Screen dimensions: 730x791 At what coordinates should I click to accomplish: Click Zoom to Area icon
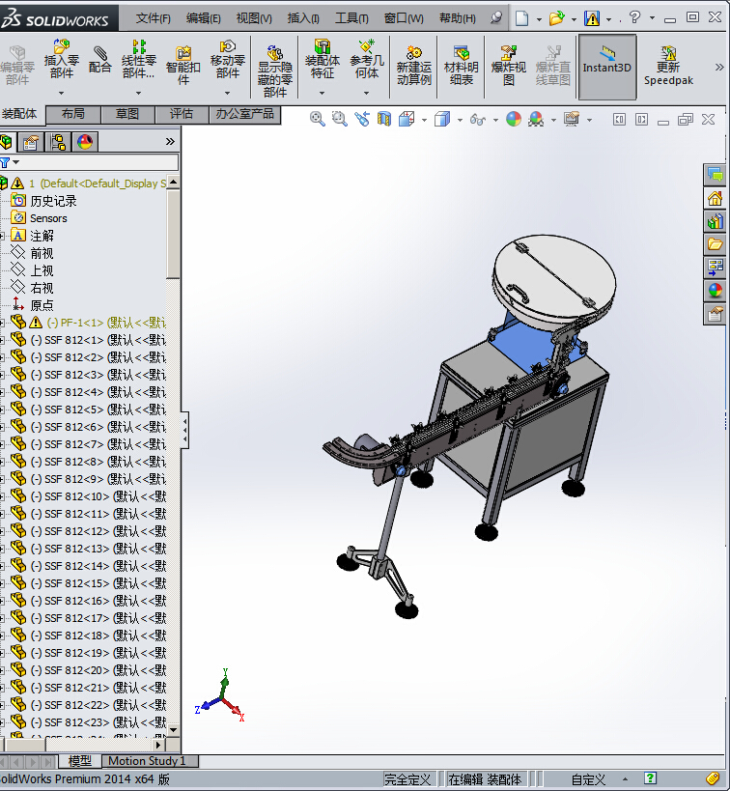point(339,119)
